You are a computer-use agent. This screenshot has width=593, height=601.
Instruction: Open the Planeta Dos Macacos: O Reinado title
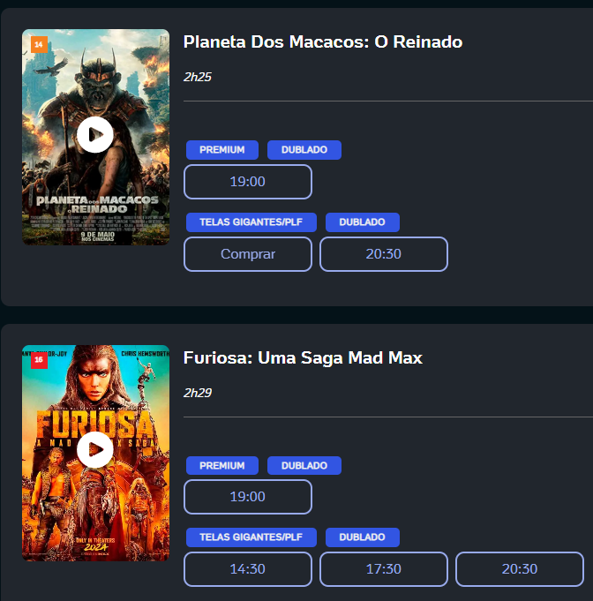pyautogui.click(x=322, y=42)
